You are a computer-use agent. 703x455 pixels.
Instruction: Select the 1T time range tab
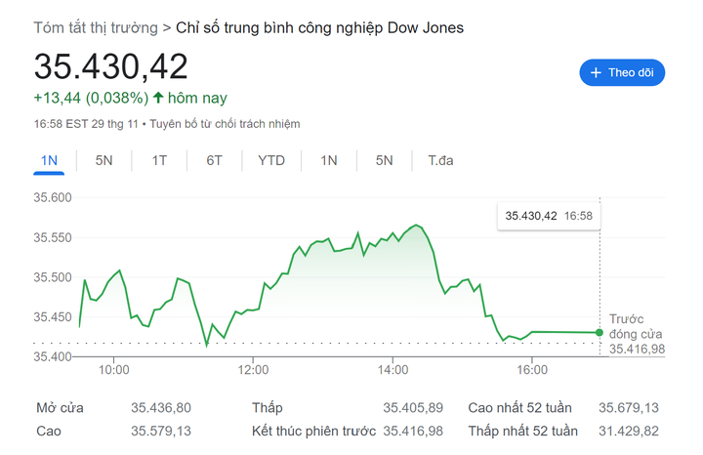coord(159,160)
